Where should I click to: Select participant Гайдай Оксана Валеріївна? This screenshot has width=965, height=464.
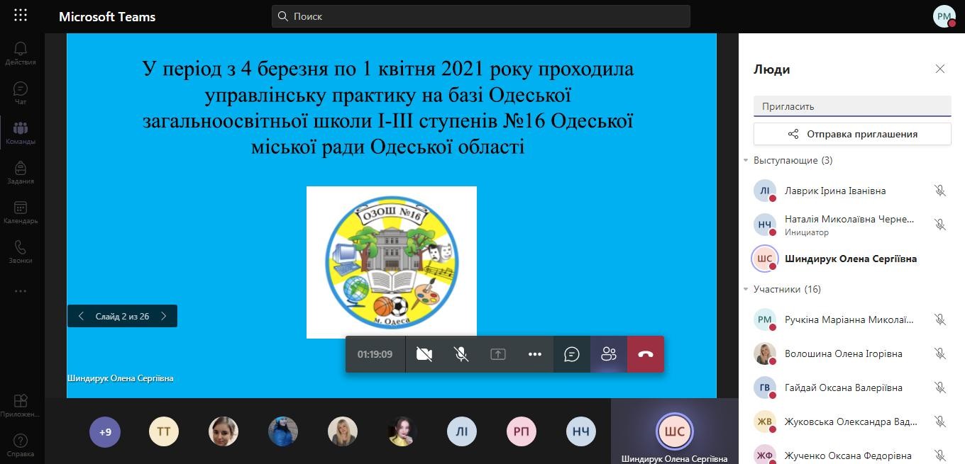(851, 387)
